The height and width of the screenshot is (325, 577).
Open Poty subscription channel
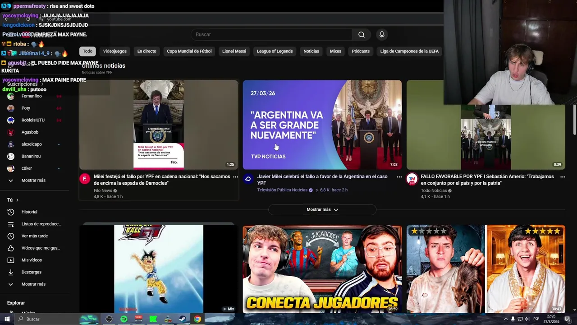35,108
